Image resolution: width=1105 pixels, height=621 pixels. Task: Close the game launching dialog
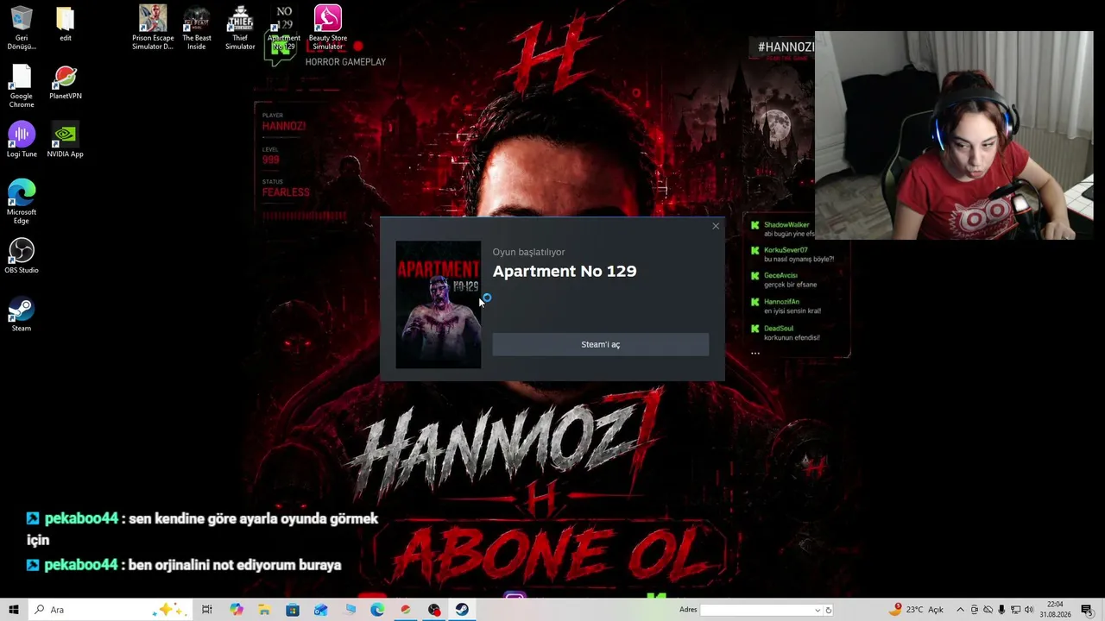(x=716, y=226)
